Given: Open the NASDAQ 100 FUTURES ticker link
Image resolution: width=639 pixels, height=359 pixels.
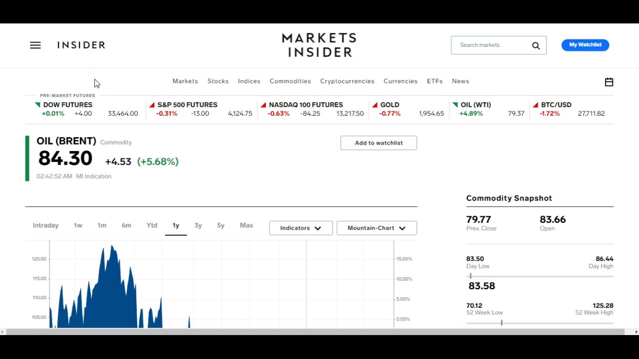Looking at the screenshot, I should pyautogui.click(x=306, y=105).
